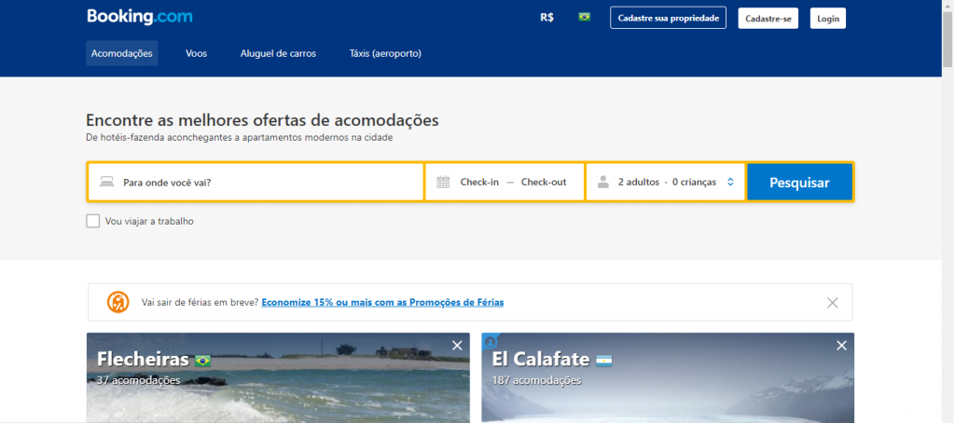Image resolution: width=955 pixels, height=423 pixels.
Task: Open Economize 15% Promoções de Férias link
Action: coord(382,302)
